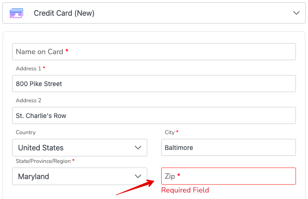Viewport: 308px width, 199px height.
Task: Click the State/Province/Region label
Action: coord(43,161)
